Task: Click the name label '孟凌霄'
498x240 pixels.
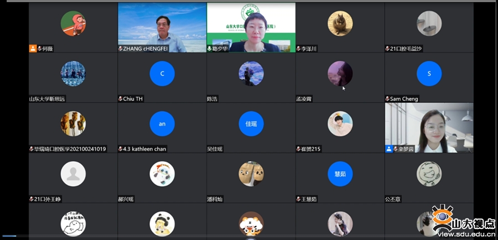Action: point(304,99)
